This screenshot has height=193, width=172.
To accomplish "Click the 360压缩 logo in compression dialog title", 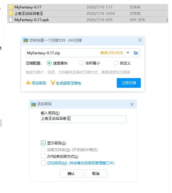I will [26, 40].
